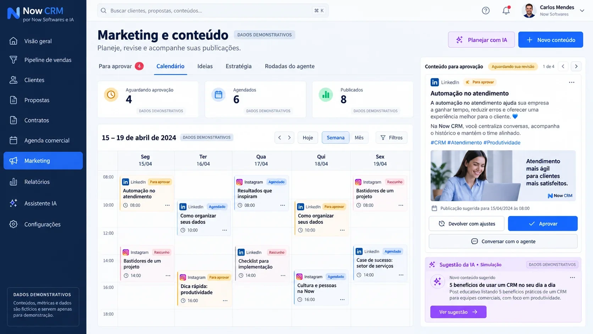Go to Pipeline de vendas
Screen dimensions: 593x334
(43, 60)
